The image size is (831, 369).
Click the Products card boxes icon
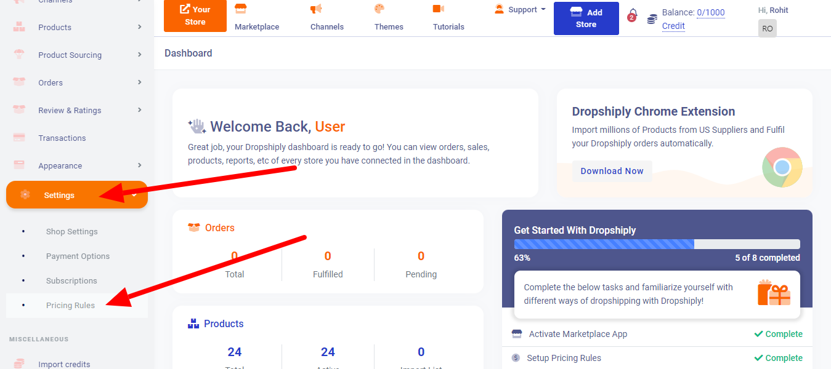[193, 323]
